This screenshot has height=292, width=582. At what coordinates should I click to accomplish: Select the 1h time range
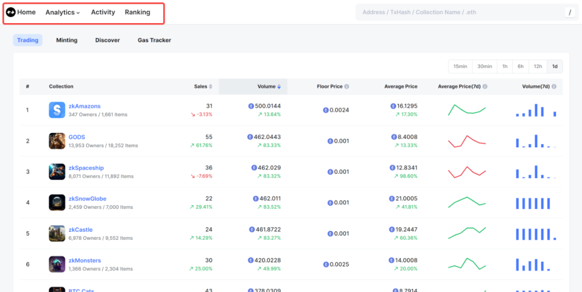505,66
